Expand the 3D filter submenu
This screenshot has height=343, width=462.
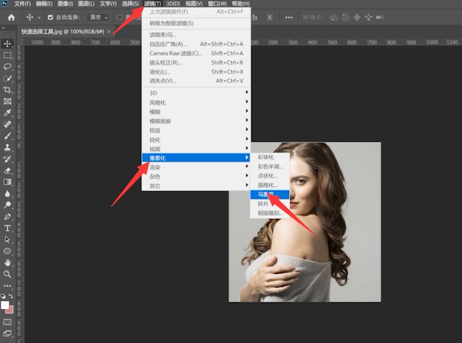(196, 93)
